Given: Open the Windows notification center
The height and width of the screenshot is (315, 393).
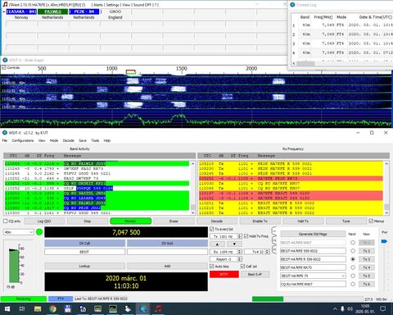Looking at the screenshot, I should click(x=383, y=309).
